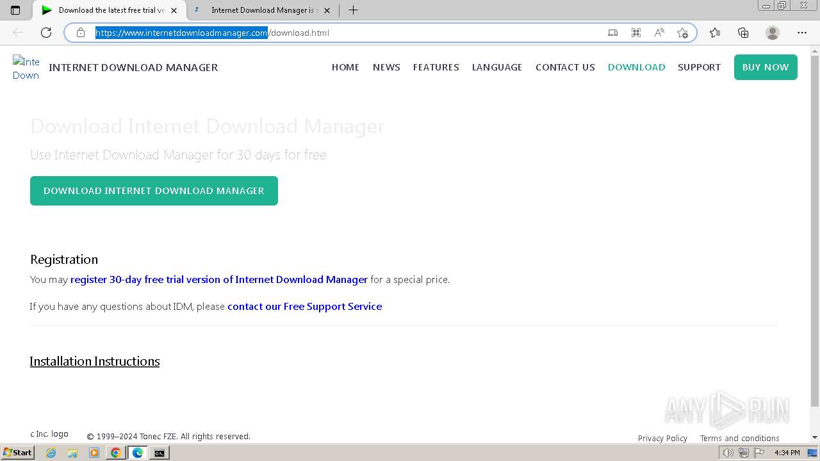820x461 pixels.
Task: Click the scrollbar up arrow
Action: tap(815, 50)
